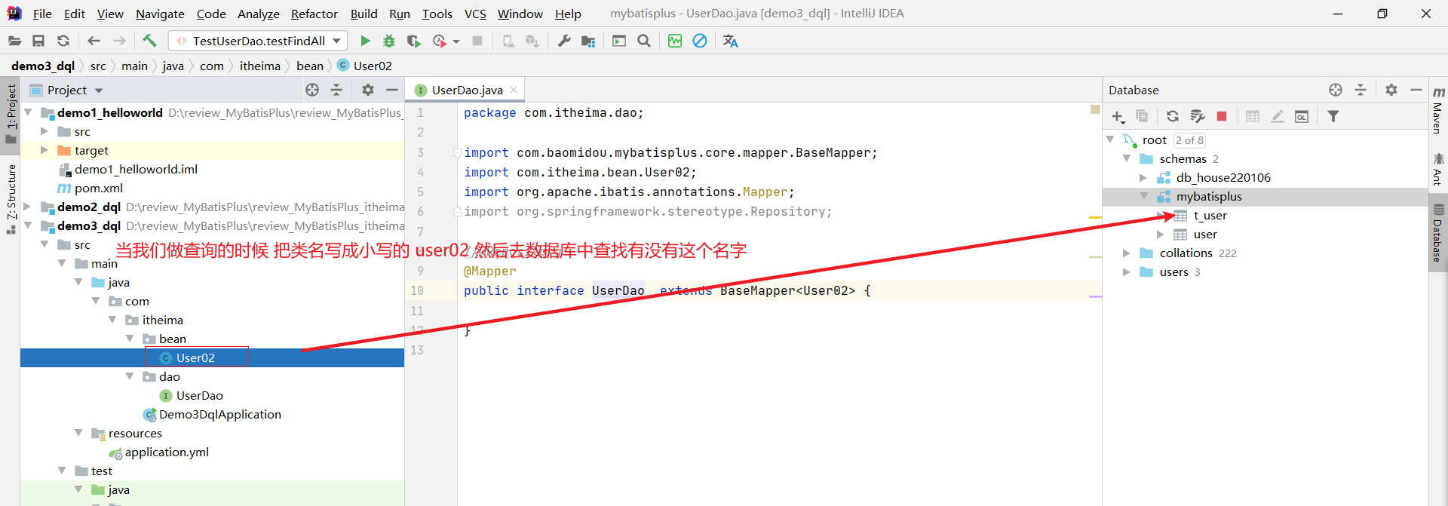Open Database panel gear settings

pyautogui.click(x=1391, y=90)
